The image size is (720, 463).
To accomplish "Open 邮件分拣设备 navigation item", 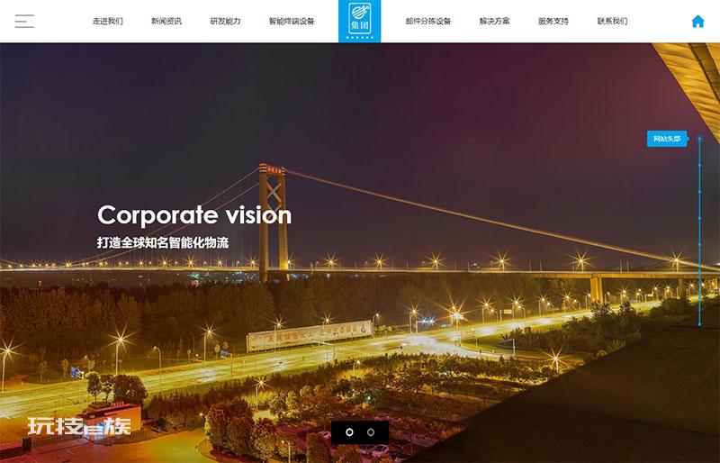I will (428, 21).
